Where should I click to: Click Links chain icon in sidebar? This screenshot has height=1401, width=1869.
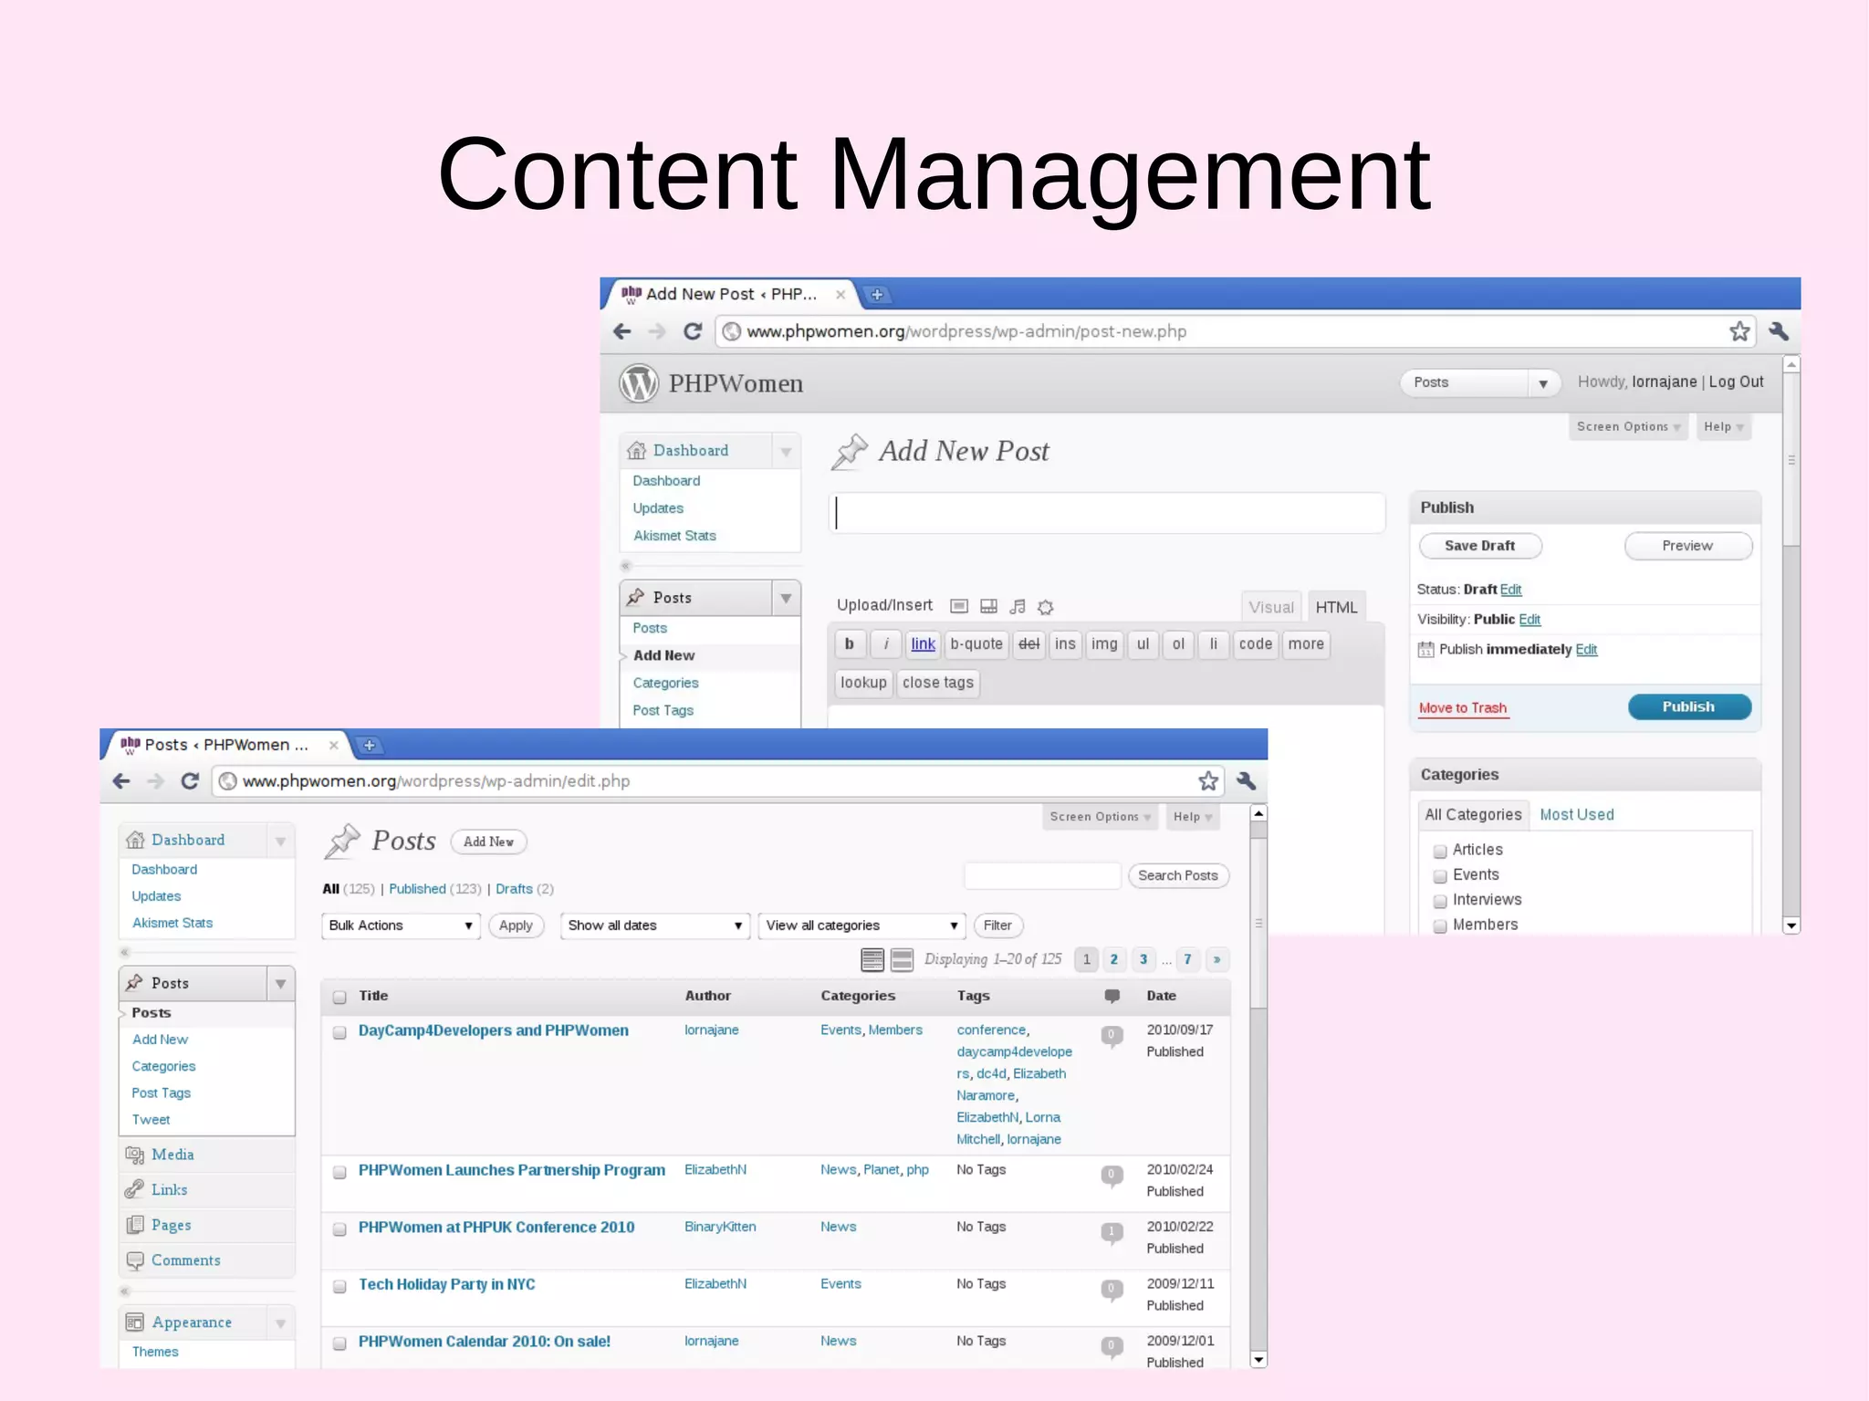pos(134,1190)
